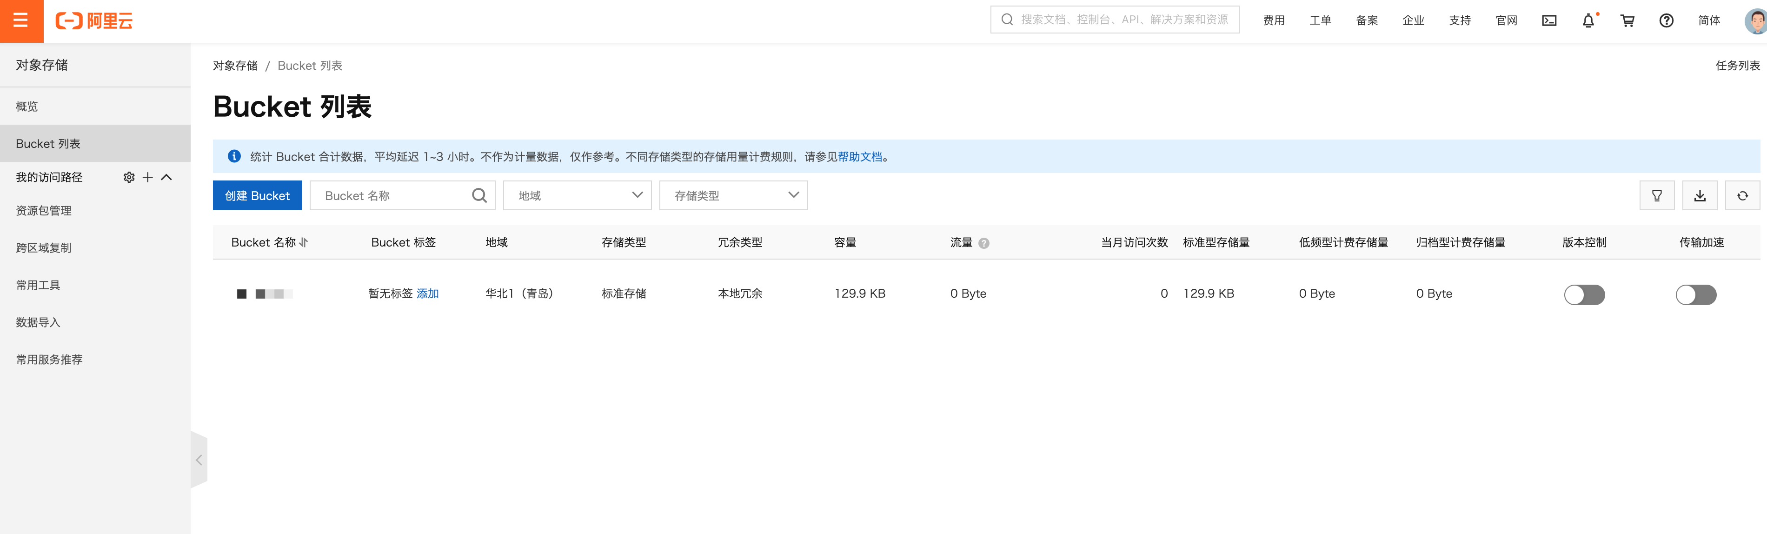Open the filter icon above the bucket table
This screenshot has height=534, width=1767.
coord(1657,195)
